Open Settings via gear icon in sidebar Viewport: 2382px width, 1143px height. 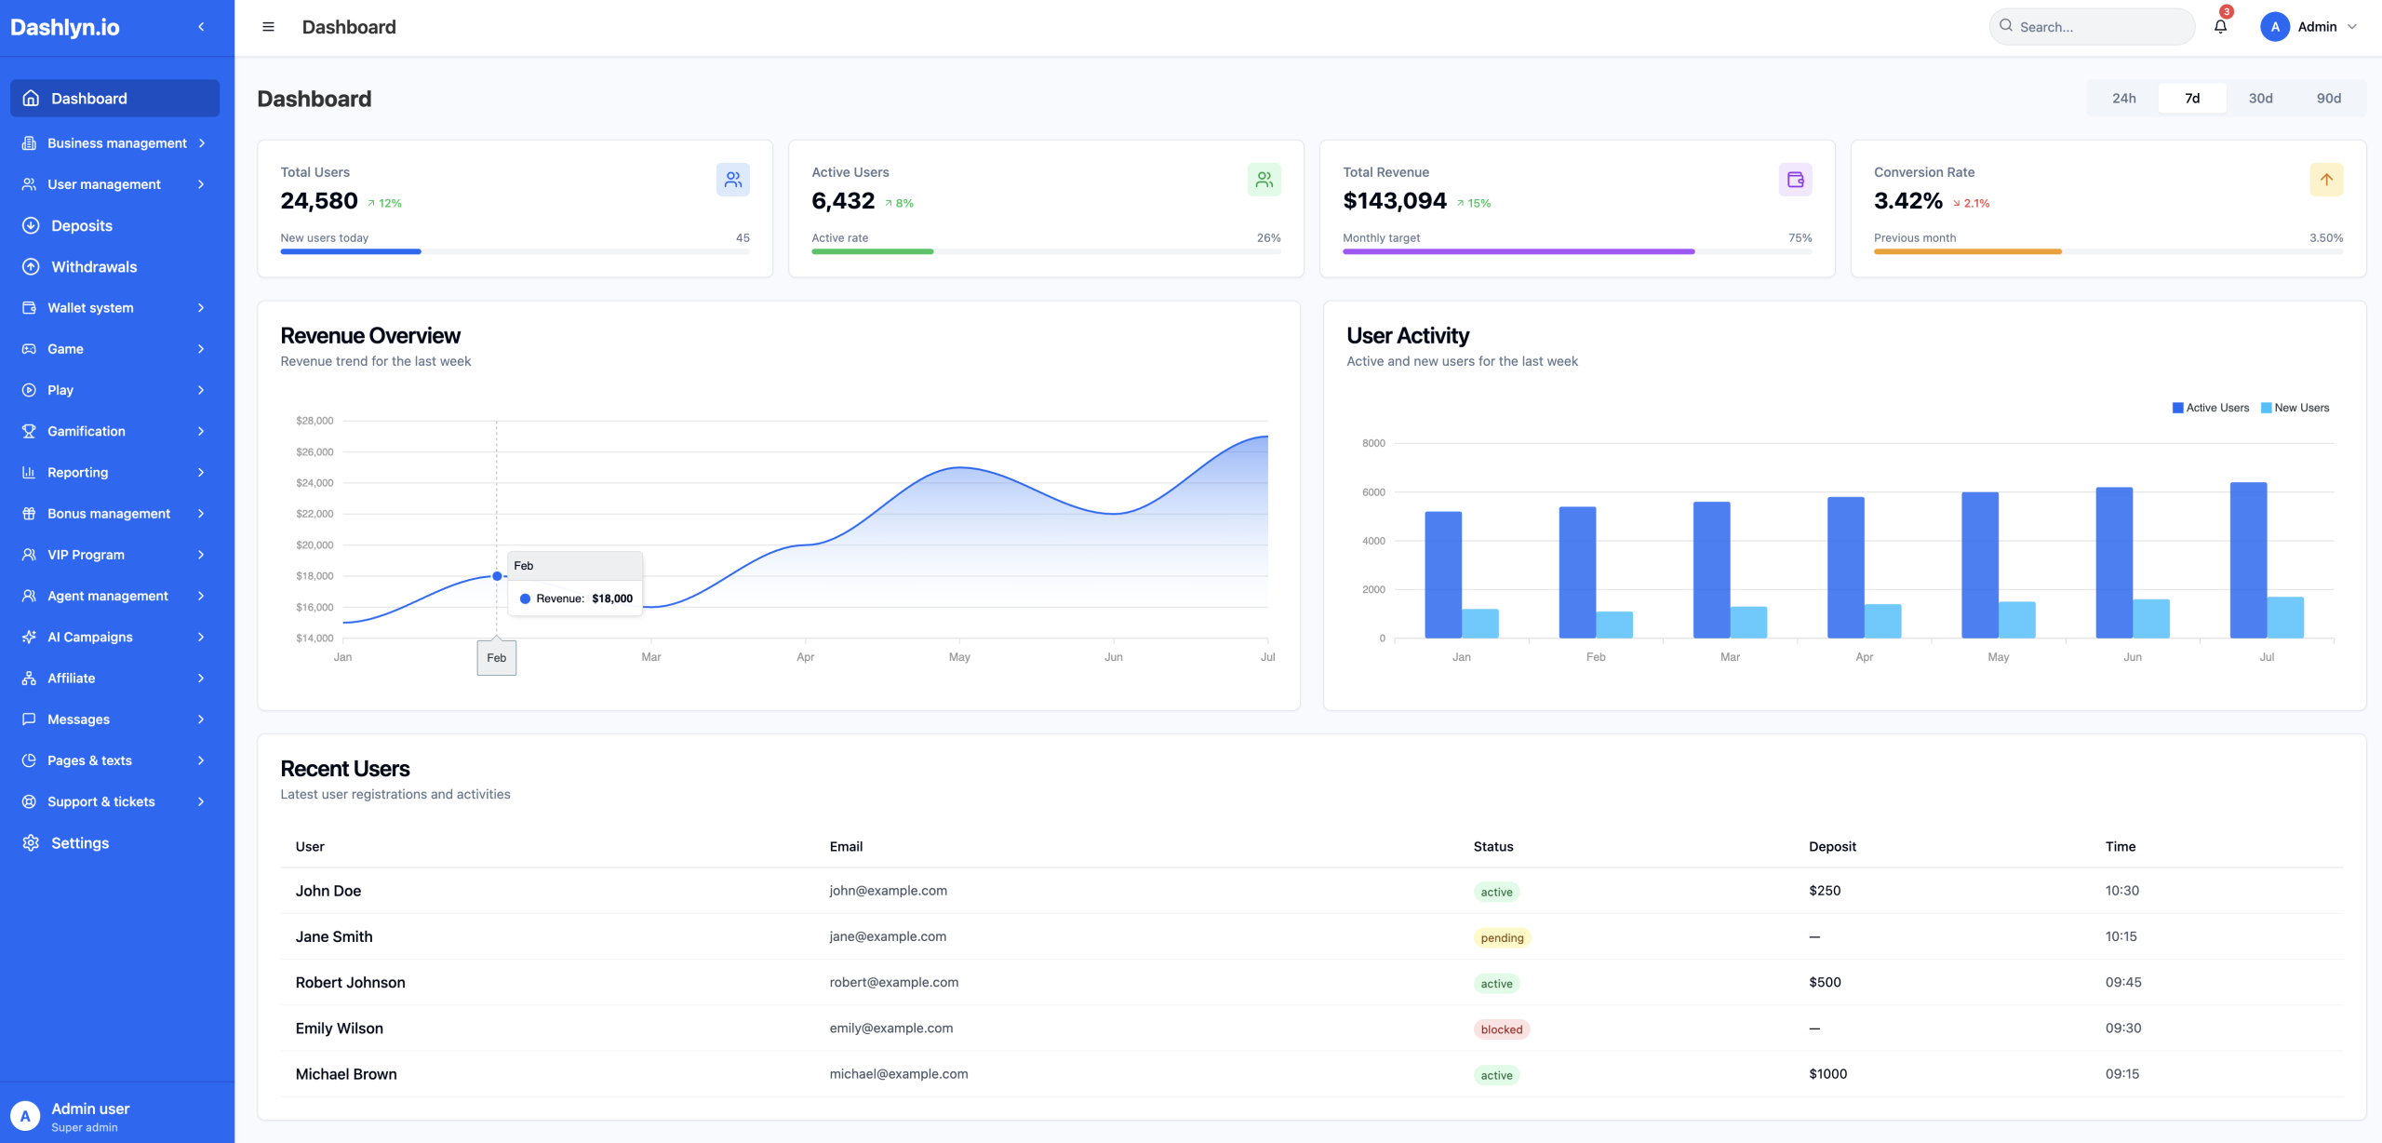pos(31,842)
